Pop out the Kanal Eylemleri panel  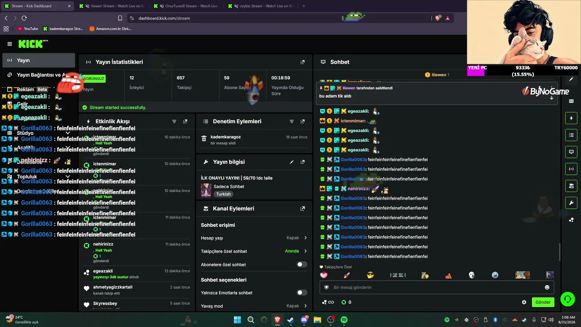pyautogui.click(x=303, y=208)
